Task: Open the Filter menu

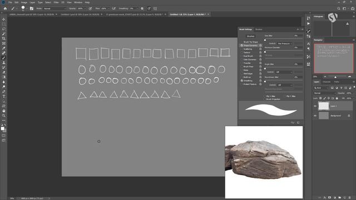Action: (x=56, y=2)
